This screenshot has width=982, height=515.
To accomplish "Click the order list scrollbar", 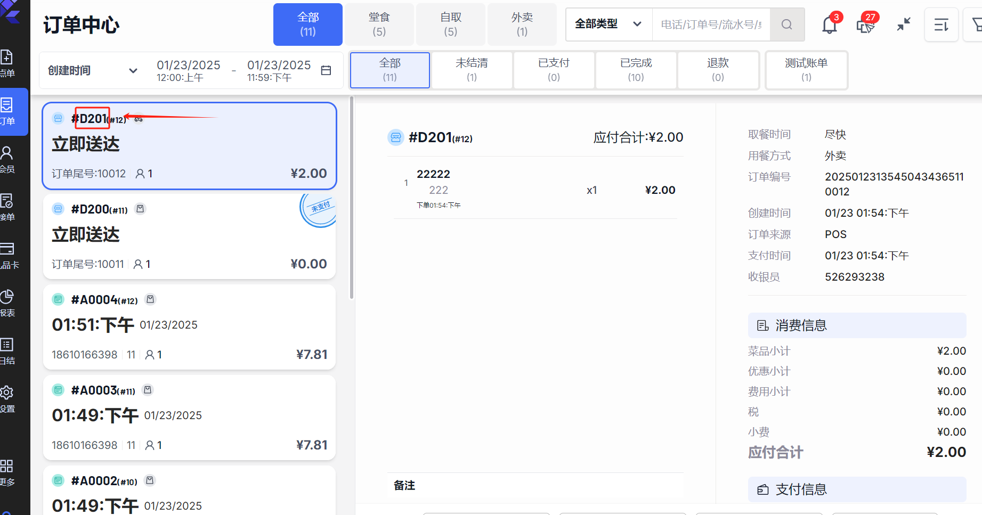I will coord(351,198).
